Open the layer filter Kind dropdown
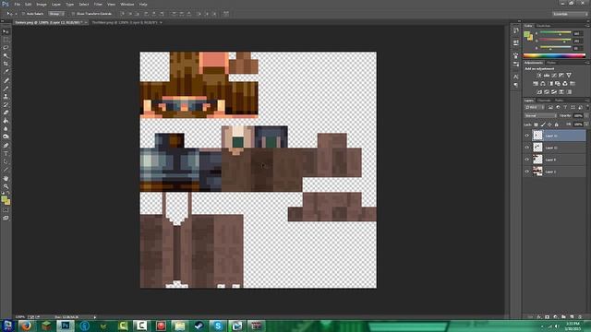Viewport: 591px width, 332px height. tap(535, 108)
